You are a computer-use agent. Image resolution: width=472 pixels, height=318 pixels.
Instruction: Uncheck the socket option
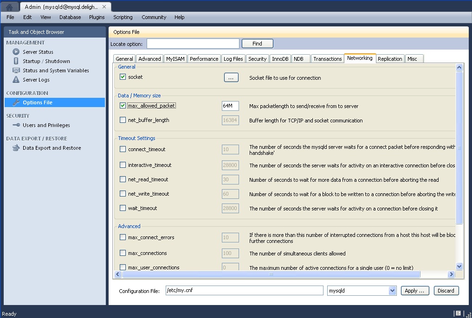coord(123,77)
